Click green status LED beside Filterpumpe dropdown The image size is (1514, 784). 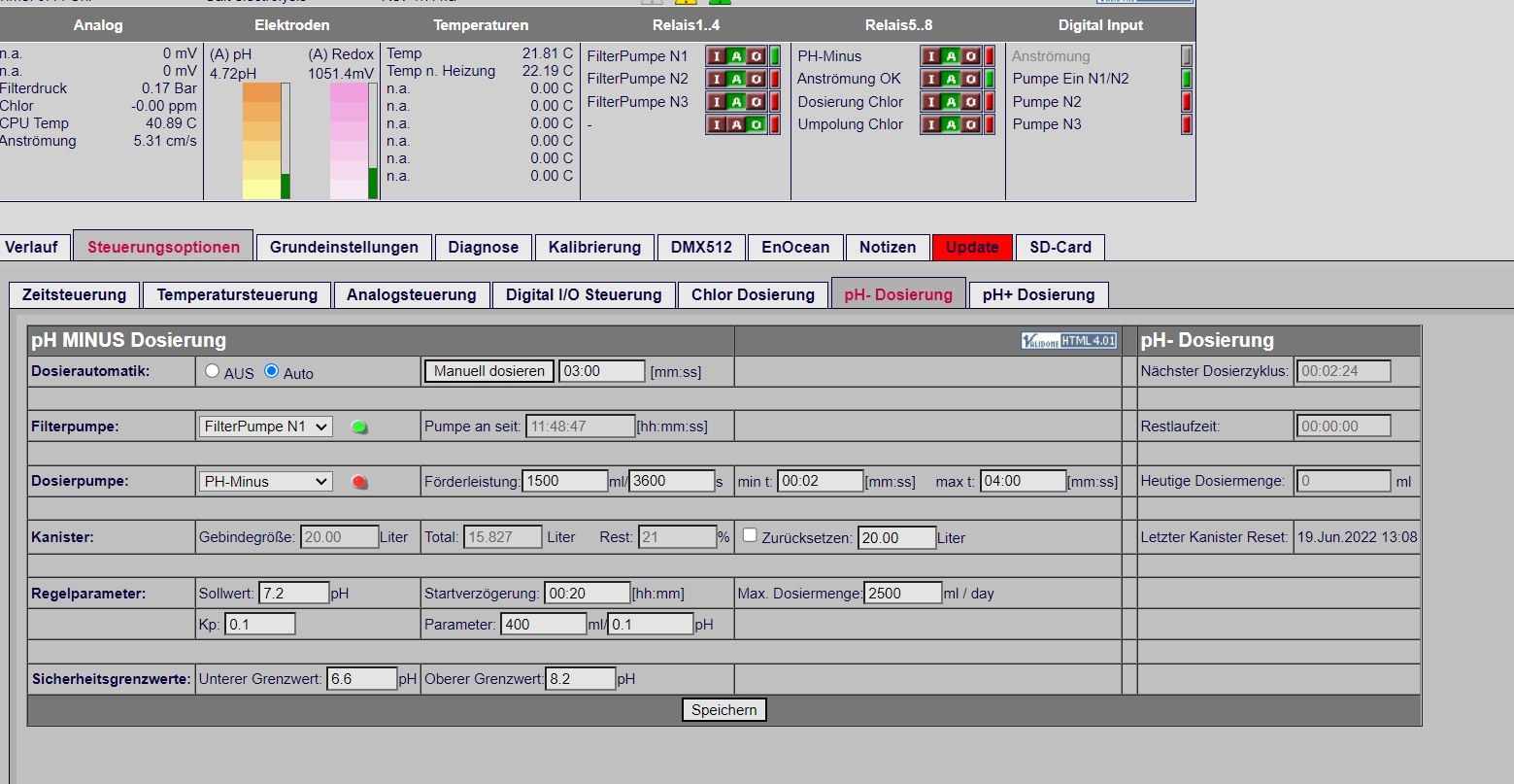tap(359, 426)
